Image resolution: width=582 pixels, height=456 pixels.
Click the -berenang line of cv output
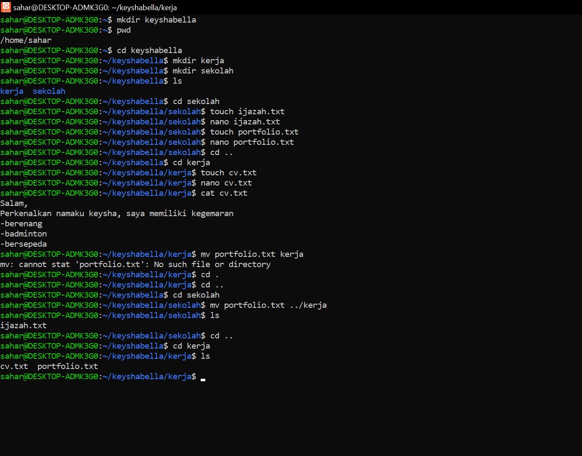(x=21, y=223)
